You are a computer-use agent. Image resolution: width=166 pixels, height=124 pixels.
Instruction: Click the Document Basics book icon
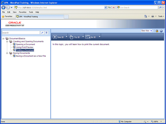[7, 38]
